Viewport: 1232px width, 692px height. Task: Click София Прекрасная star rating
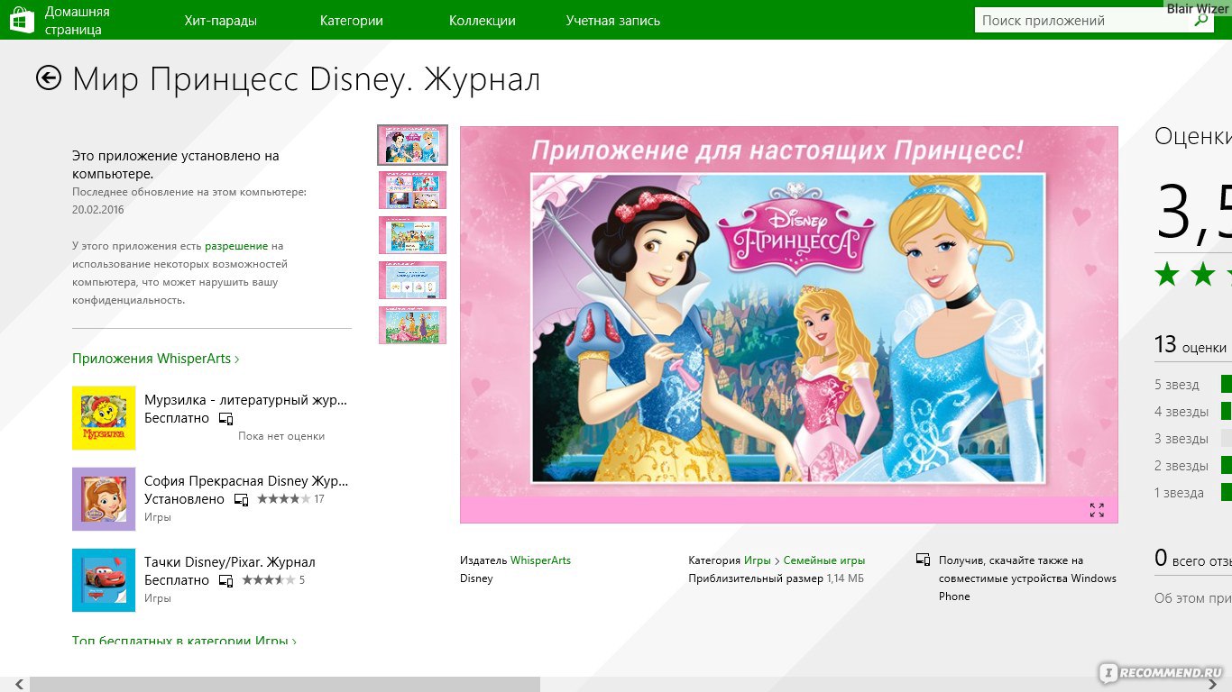(x=283, y=498)
